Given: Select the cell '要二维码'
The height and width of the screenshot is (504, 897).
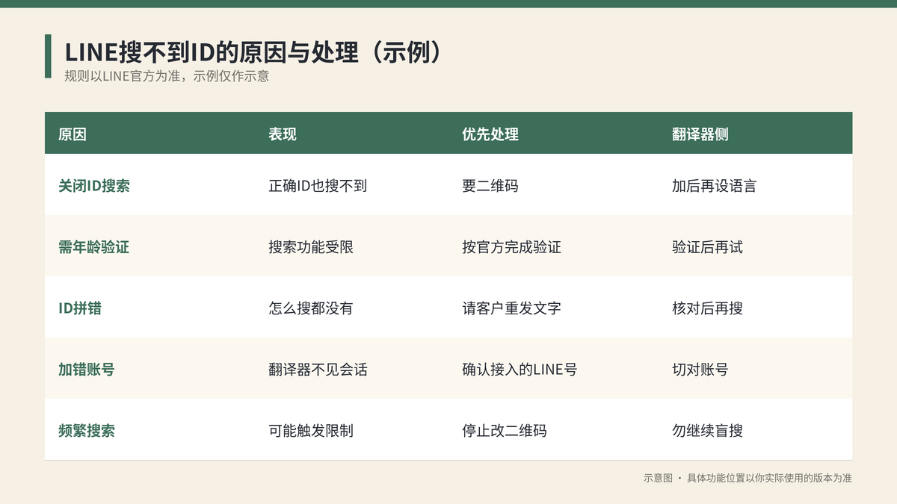Looking at the screenshot, I should point(490,186).
